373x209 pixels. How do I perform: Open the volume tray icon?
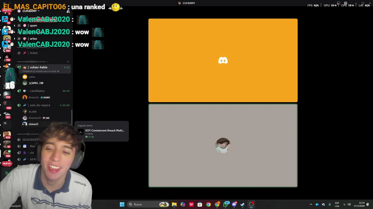349,204
